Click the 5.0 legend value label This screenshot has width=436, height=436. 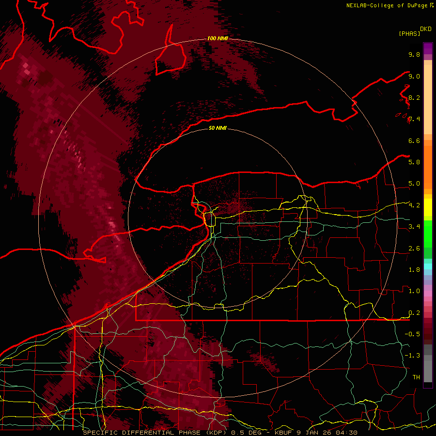(414, 184)
